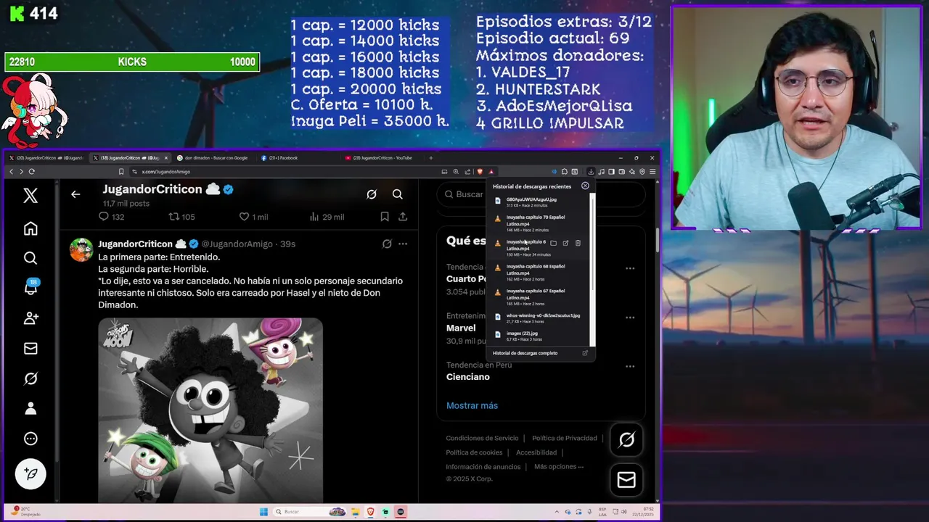The height and width of the screenshot is (522, 929).
Task: Open Accesibilidad footer link
Action: click(x=536, y=452)
